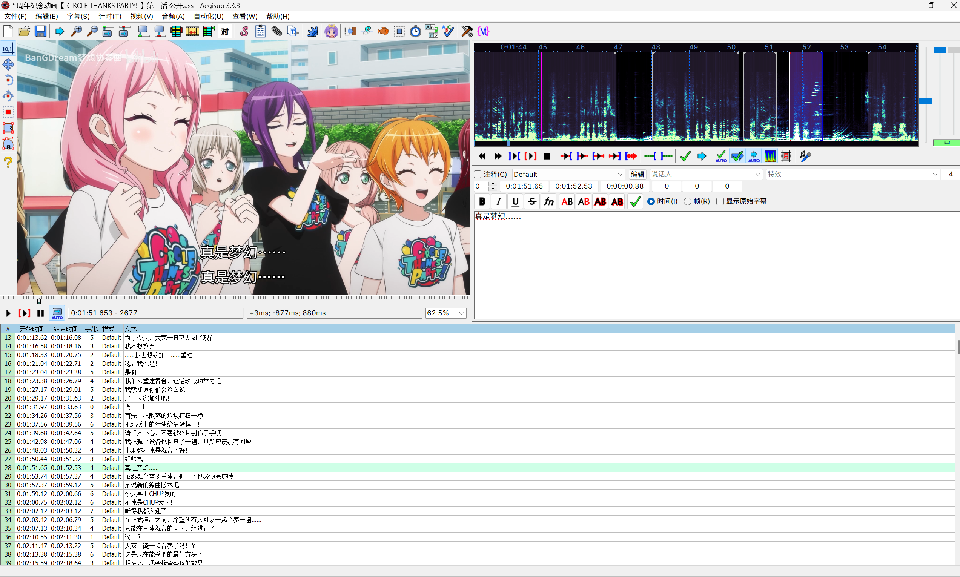
Task: Toggle auto-commit changes in audio toolbar
Action: pyautogui.click(x=720, y=156)
